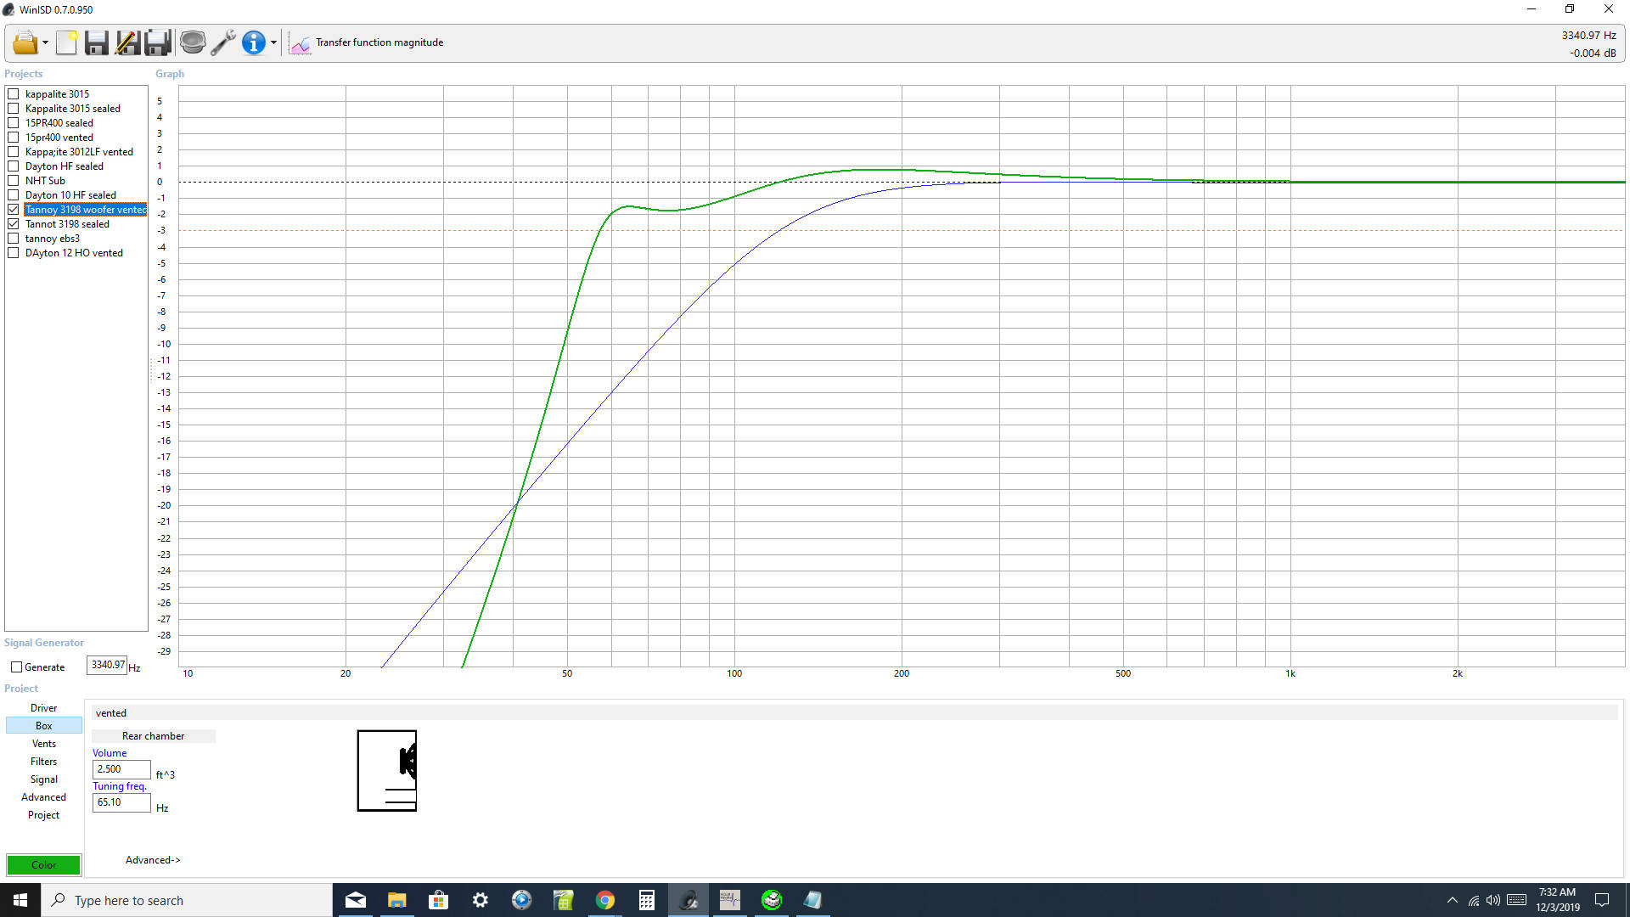Screen dimensions: 1630x917
Task: Select Dayton 10 HF sealed project name
Action: tap(70, 195)
